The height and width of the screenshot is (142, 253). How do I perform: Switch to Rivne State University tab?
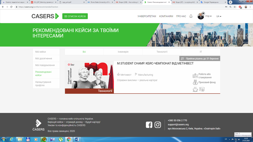pyautogui.click(x=100, y=2)
